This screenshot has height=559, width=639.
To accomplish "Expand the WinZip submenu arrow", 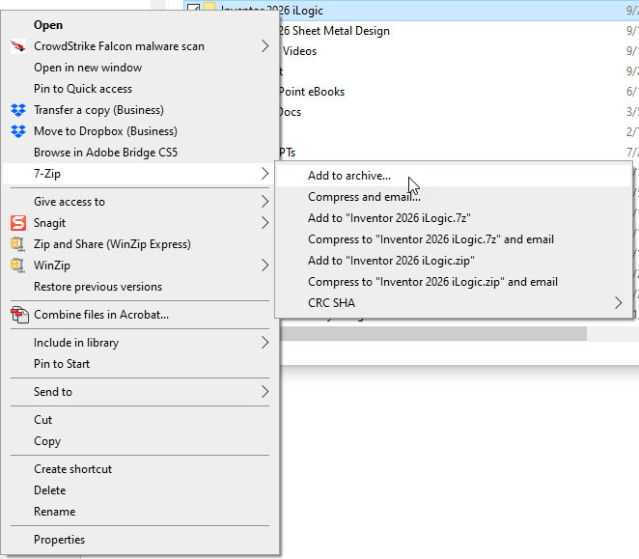I will coord(264,266).
